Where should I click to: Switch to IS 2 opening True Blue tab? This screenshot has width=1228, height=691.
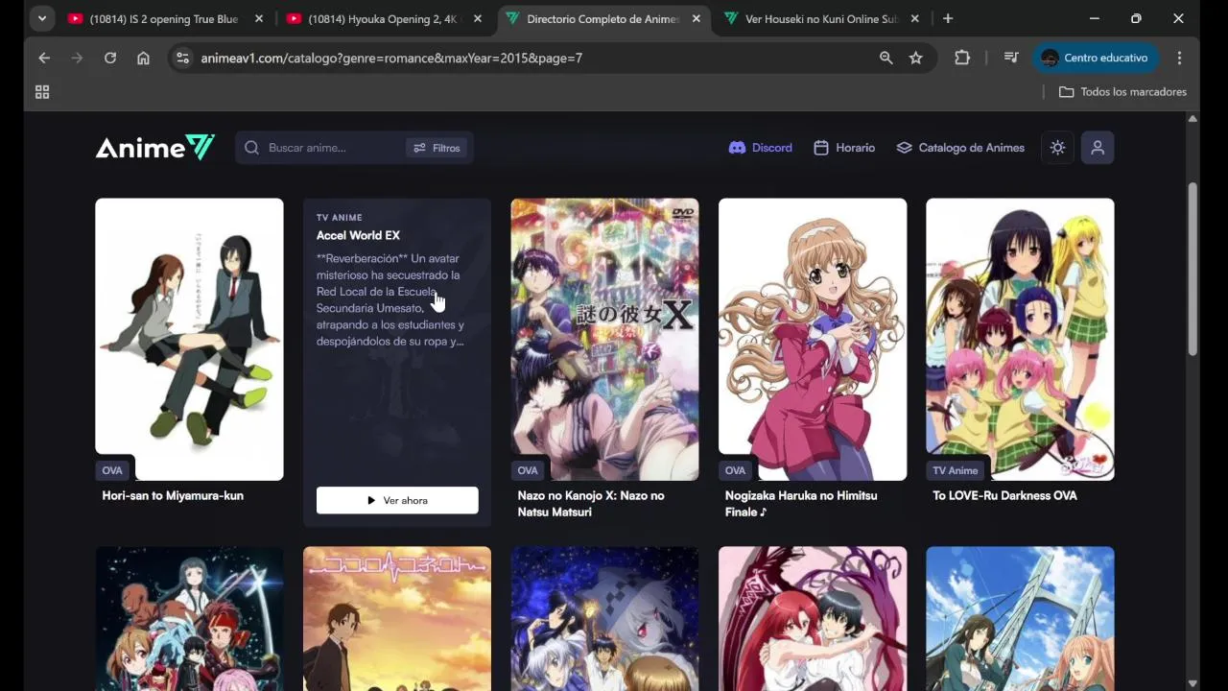pos(163,18)
